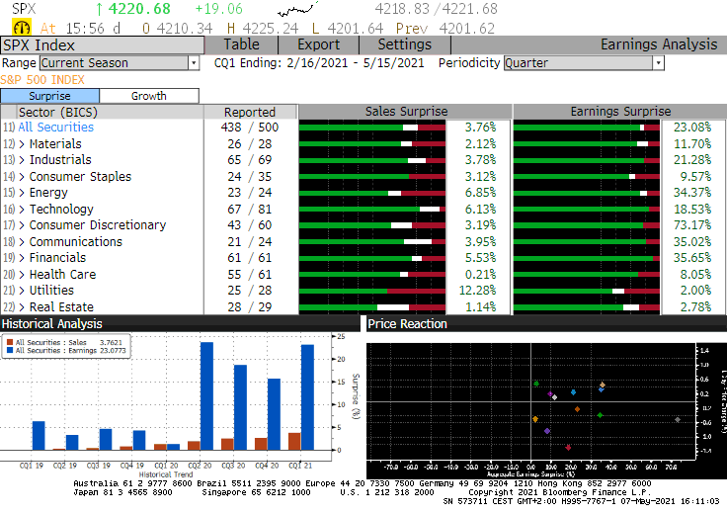Open the Export menu
Screen dimensions: 727x515
pyautogui.click(x=318, y=44)
